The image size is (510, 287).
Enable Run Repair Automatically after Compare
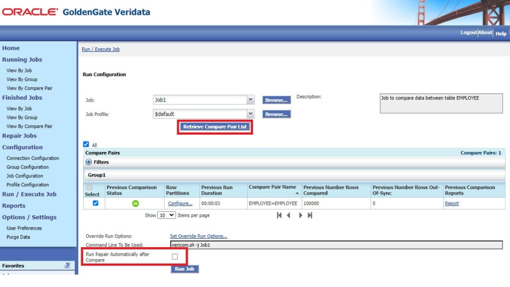tap(175, 257)
